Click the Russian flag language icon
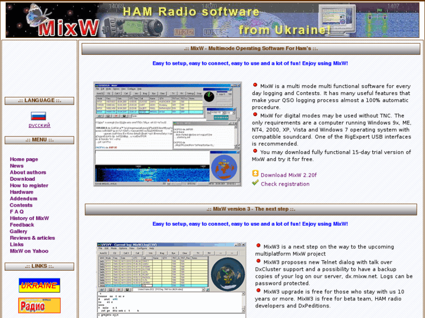 pyautogui.click(x=39, y=116)
